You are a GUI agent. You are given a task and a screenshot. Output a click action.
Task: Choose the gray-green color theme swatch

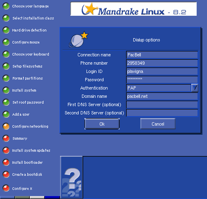pos(22,197)
